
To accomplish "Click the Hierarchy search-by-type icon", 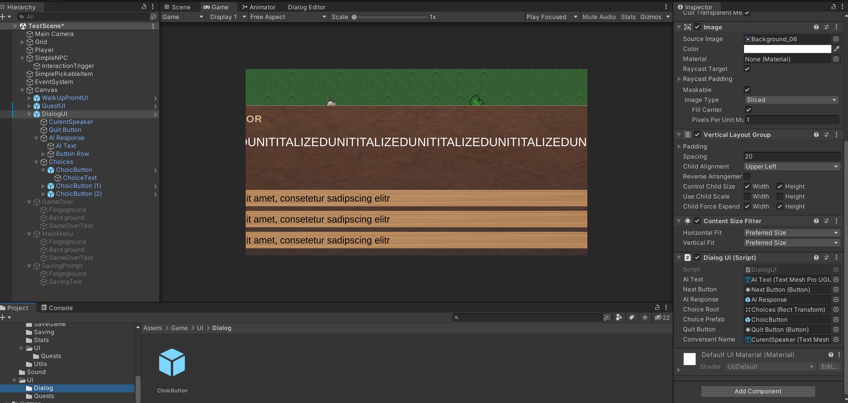I will (153, 17).
